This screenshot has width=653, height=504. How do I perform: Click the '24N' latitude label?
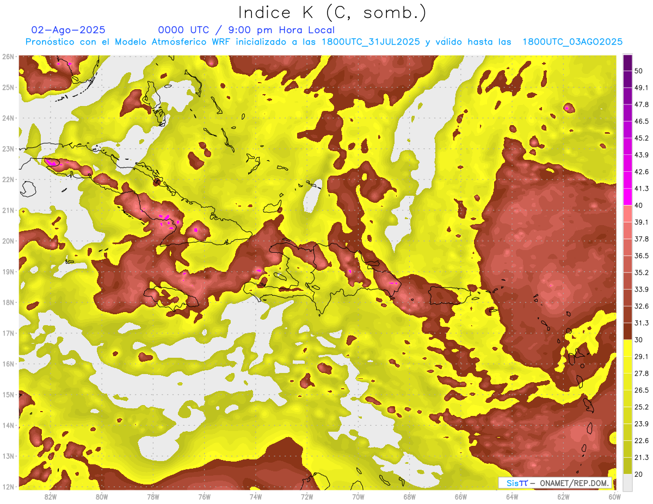8,118
